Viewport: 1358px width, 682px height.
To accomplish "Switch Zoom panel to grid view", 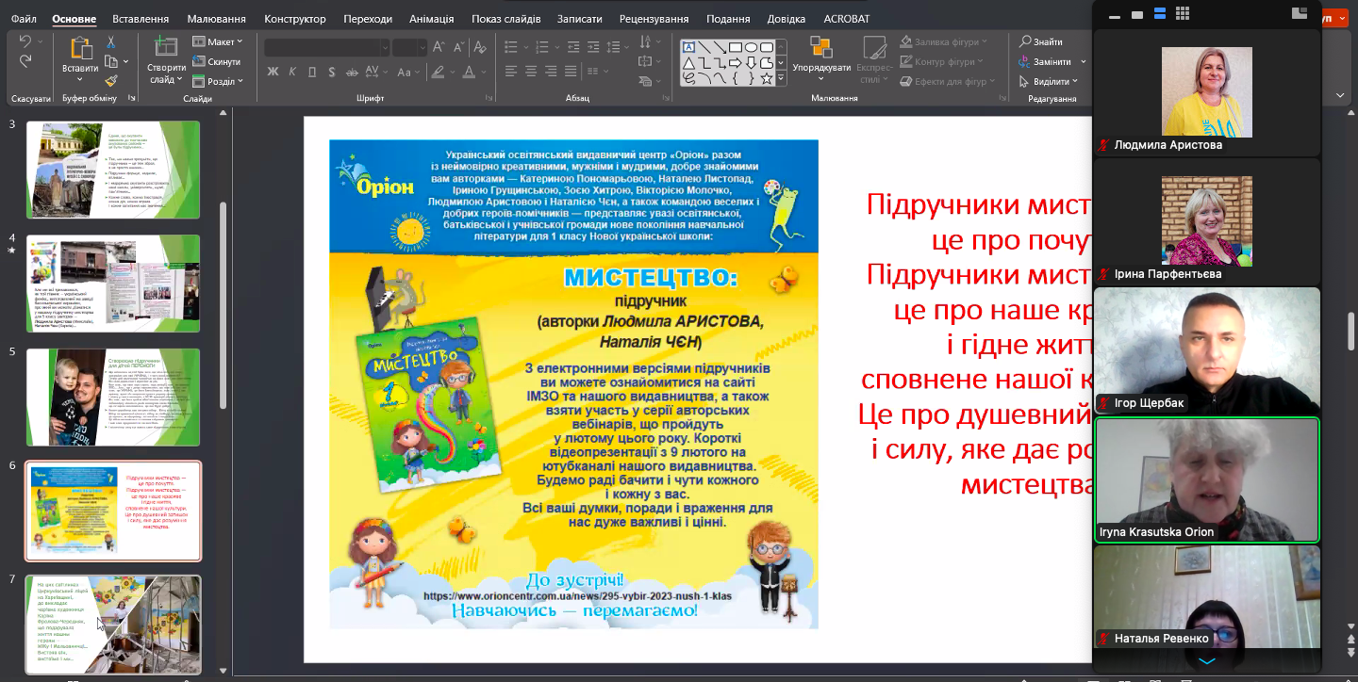I will [1183, 14].
